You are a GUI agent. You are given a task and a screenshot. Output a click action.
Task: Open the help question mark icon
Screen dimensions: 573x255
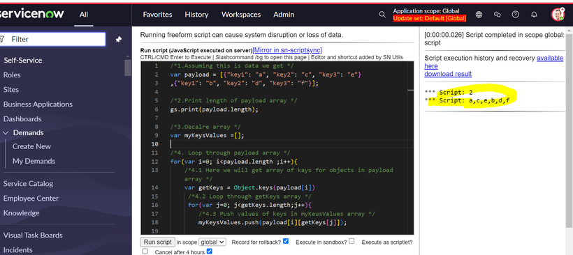(515, 15)
